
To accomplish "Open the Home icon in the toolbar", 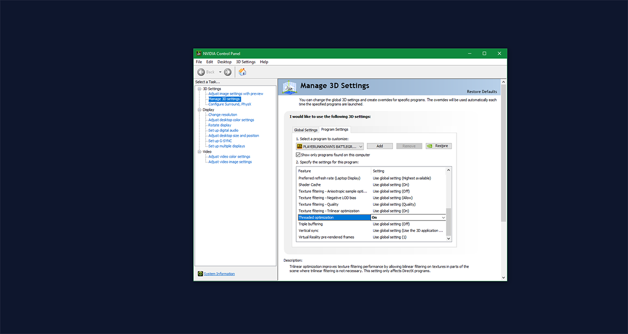I will (242, 72).
